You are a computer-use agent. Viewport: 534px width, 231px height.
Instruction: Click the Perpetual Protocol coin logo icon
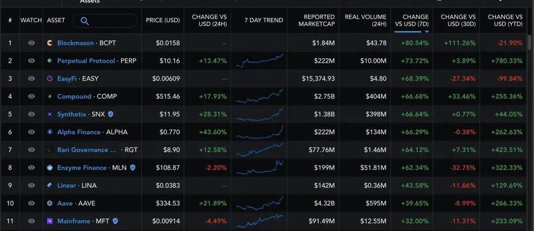coord(49,61)
